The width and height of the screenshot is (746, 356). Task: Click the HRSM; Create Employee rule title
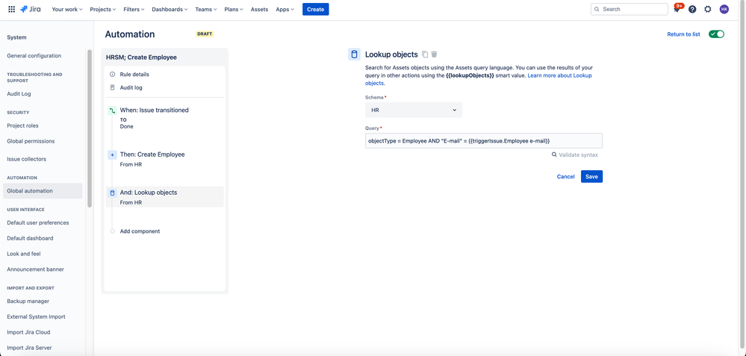pyautogui.click(x=141, y=57)
